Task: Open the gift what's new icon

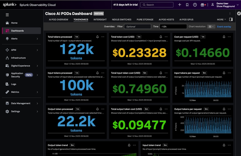Action: 203,5
